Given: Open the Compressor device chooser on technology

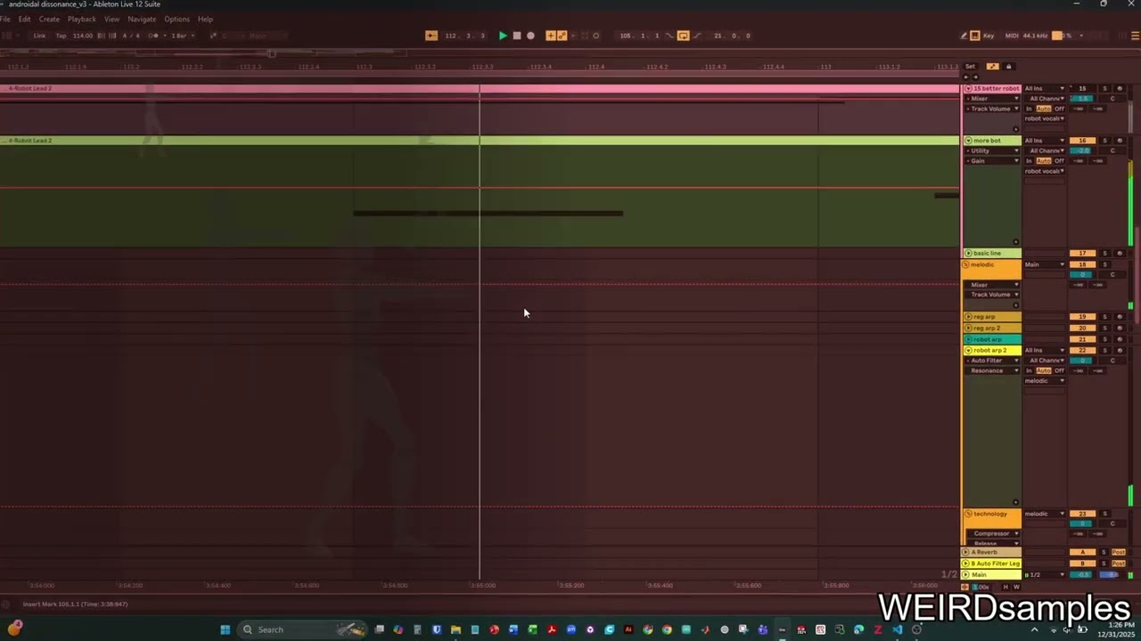Looking at the screenshot, I should [x=993, y=533].
